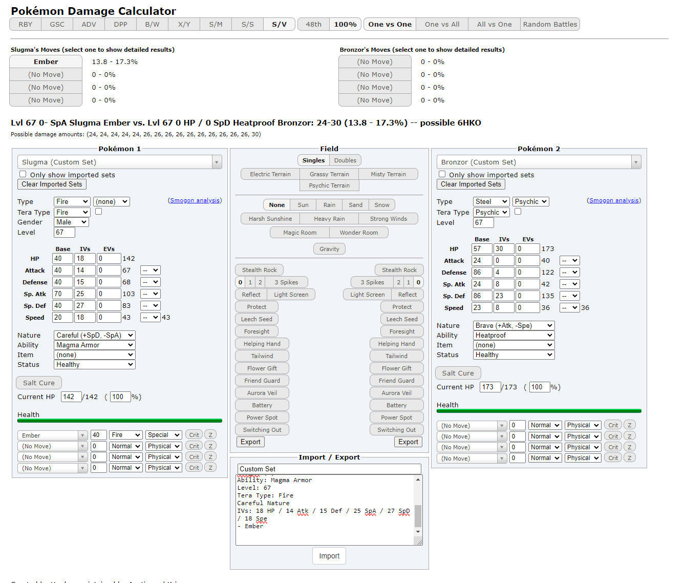685x583 pixels.
Task: Open Bronzor's Brave nature dropdown
Action: [x=514, y=325]
